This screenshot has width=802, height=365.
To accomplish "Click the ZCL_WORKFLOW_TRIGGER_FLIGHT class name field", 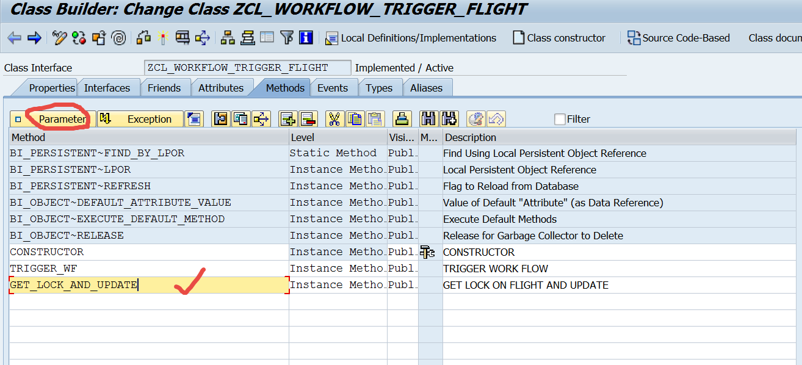I will click(x=248, y=68).
